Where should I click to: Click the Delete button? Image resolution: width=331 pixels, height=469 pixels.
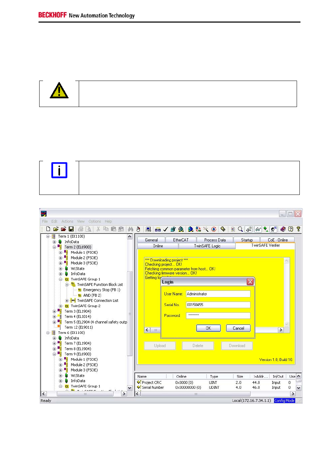198,346
